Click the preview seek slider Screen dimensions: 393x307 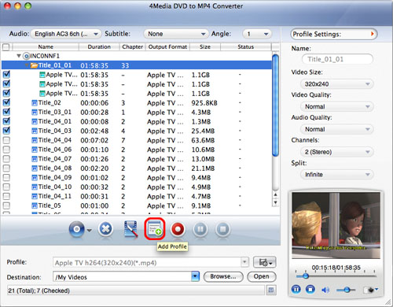coord(336,276)
